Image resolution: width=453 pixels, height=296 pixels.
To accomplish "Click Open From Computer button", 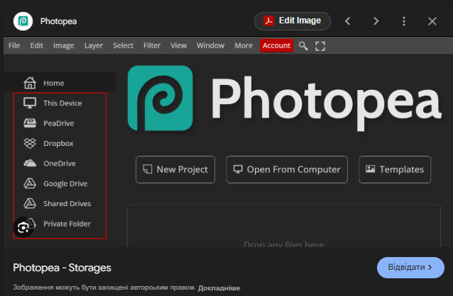I will tap(287, 169).
